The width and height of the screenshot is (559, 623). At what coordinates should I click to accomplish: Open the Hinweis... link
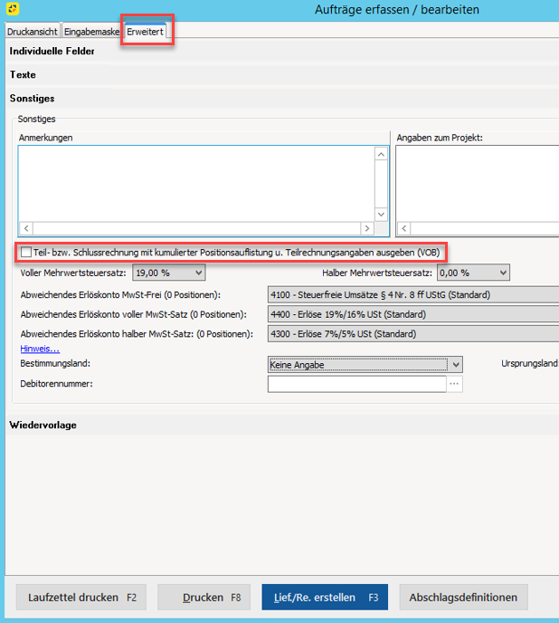(40, 349)
